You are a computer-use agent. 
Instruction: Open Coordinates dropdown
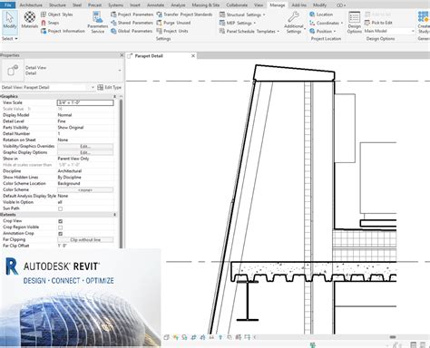(x=326, y=23)
